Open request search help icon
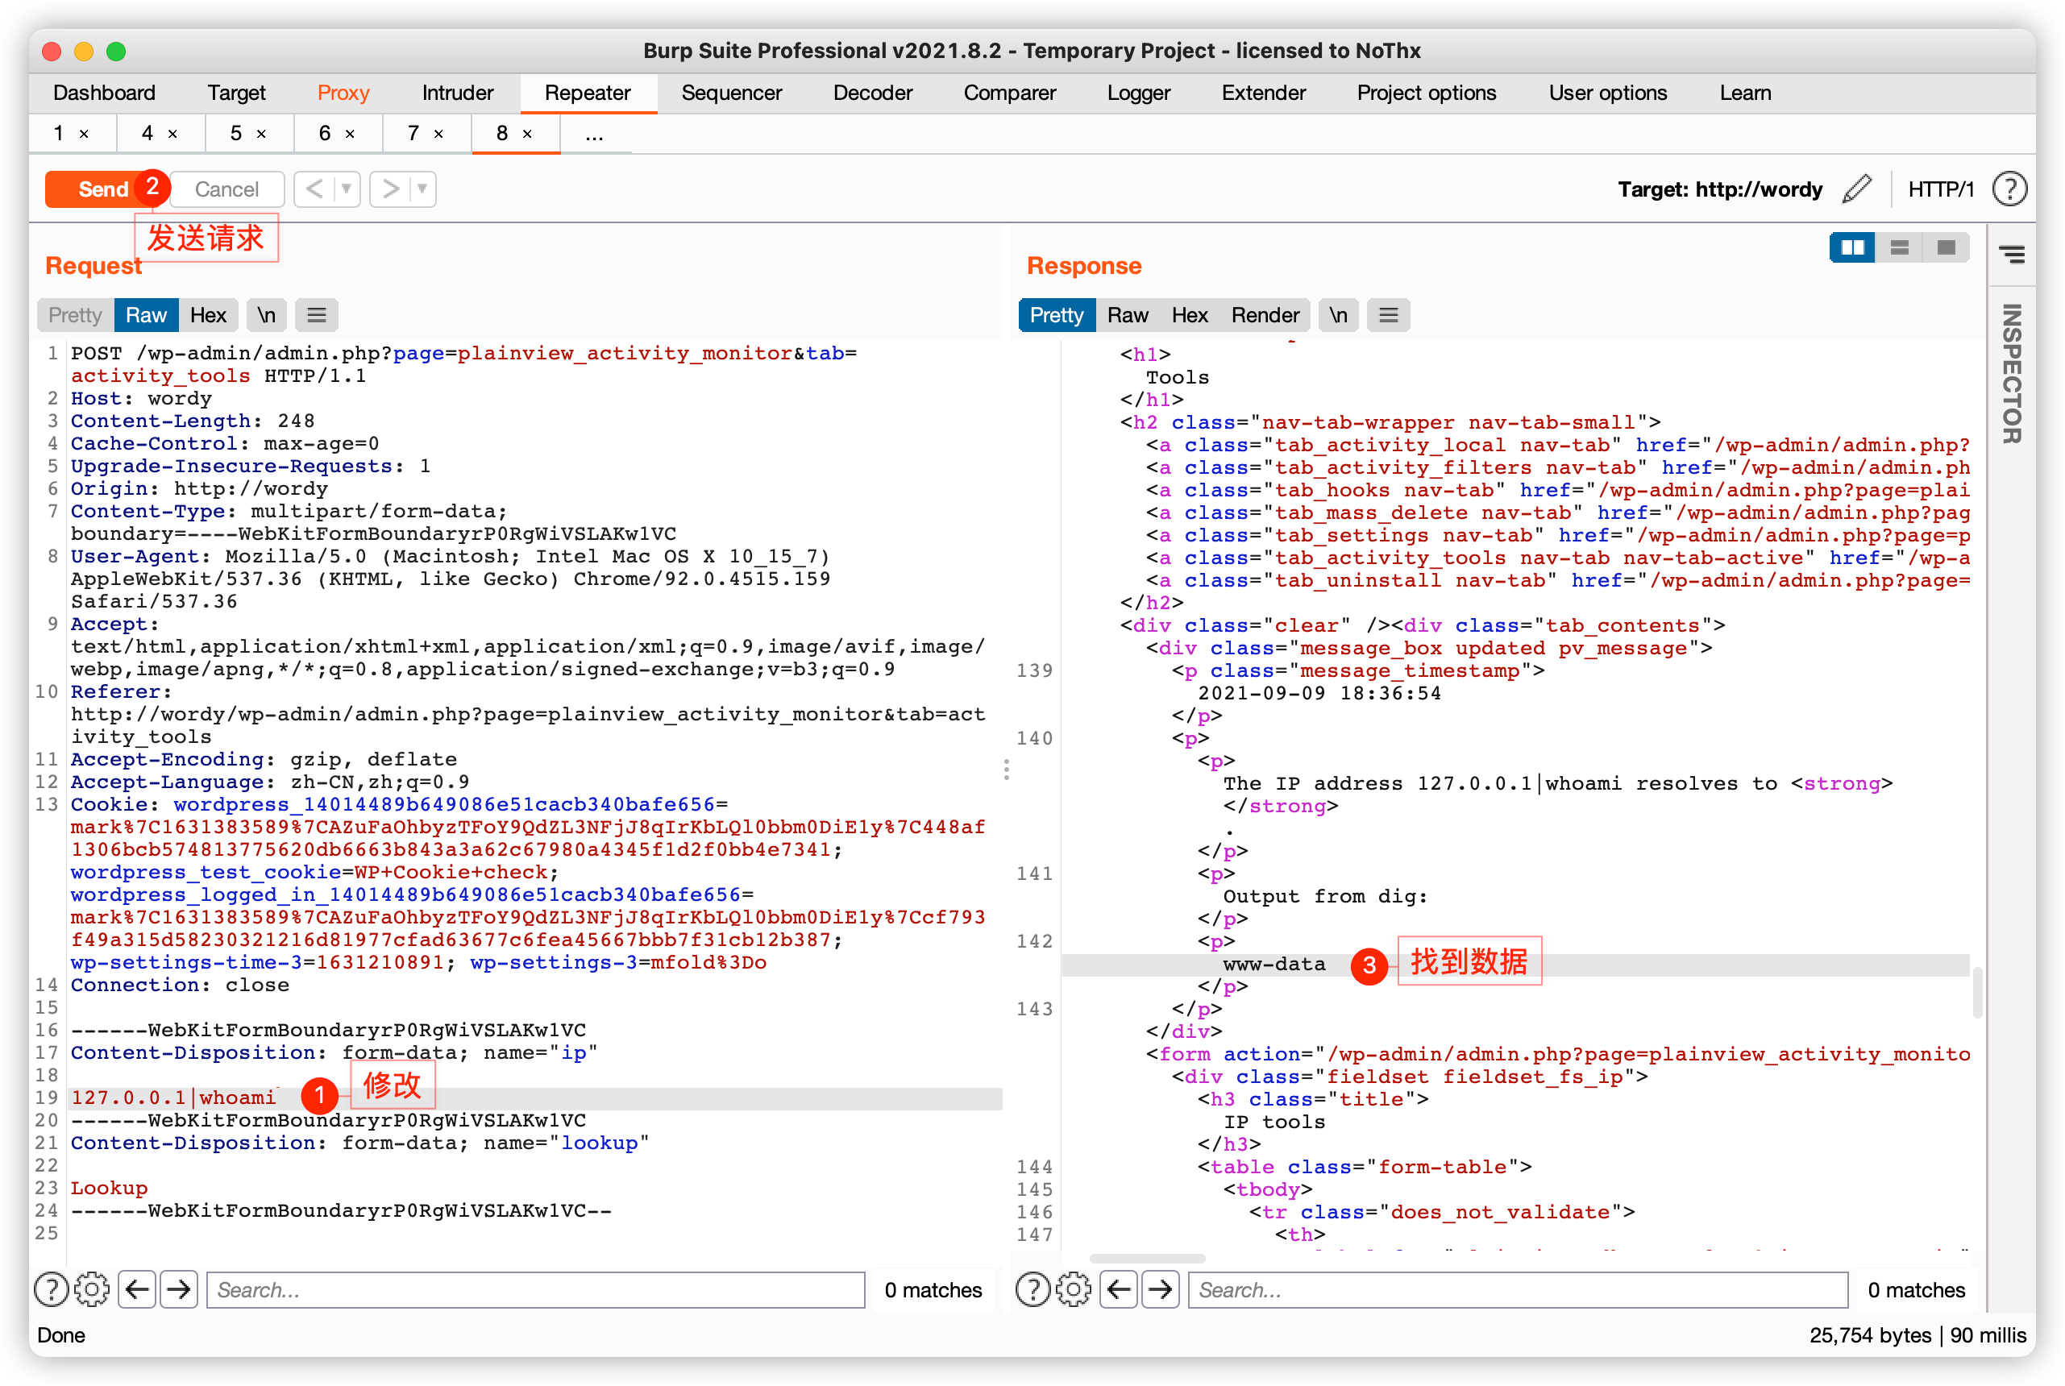Image resolution: width=2065 pixels, height=1386 pixels. click(52, 1289)
